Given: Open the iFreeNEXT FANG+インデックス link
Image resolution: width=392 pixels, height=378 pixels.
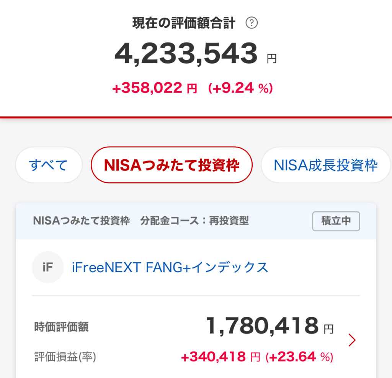Looking at the screenshot, I should pos(170,267).
